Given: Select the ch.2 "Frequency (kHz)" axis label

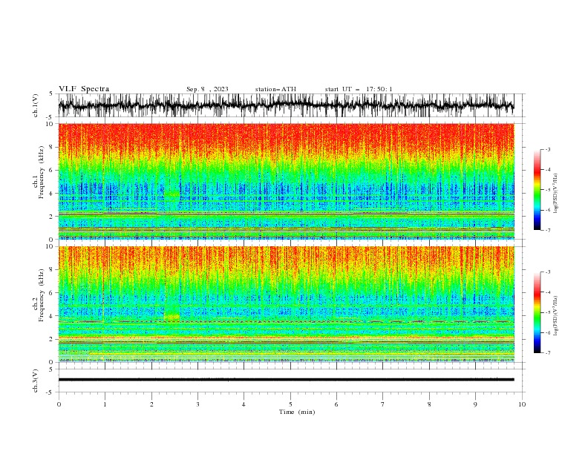Looking at the screenshot, I should tap(42, 295).
